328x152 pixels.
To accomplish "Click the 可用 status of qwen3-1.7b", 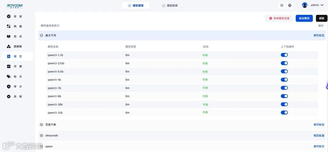I will pos(205,55).
